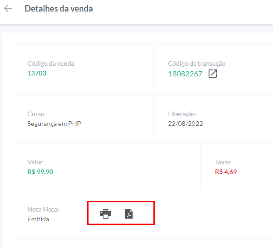Click the Curso label
The height and width of the screenshot is (250, 273).
[x=36, y=114]
